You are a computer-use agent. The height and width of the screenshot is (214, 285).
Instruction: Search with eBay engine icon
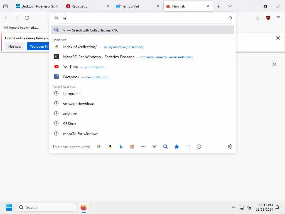[x=143, y=147]
